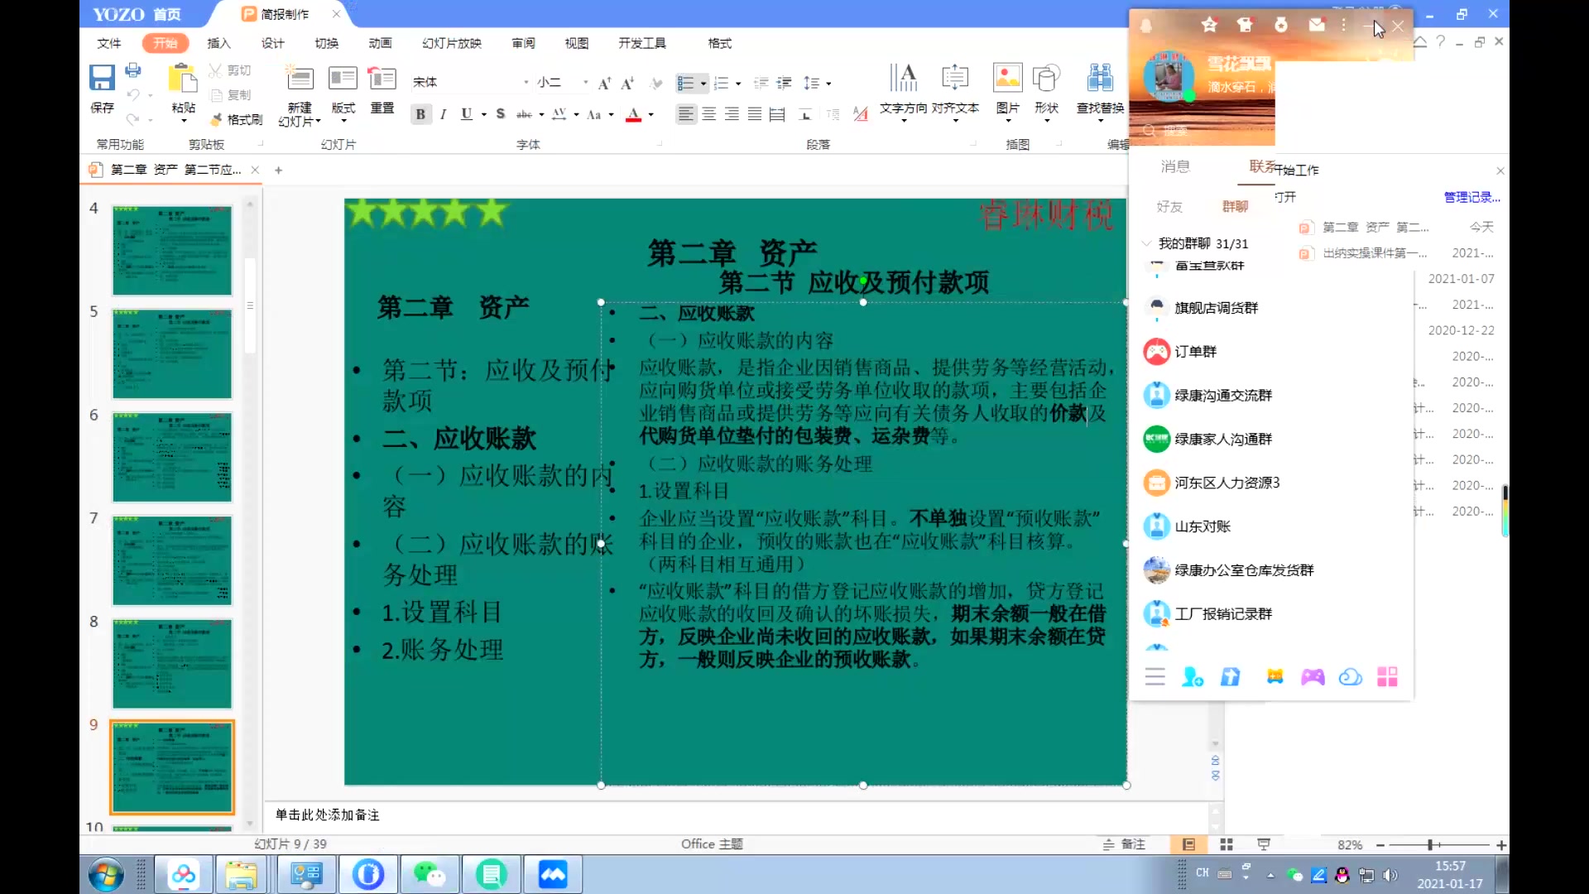Screen dimensions: 1589x894
Task: Open the font size (小二) dropdown
Action: point(585,83)
